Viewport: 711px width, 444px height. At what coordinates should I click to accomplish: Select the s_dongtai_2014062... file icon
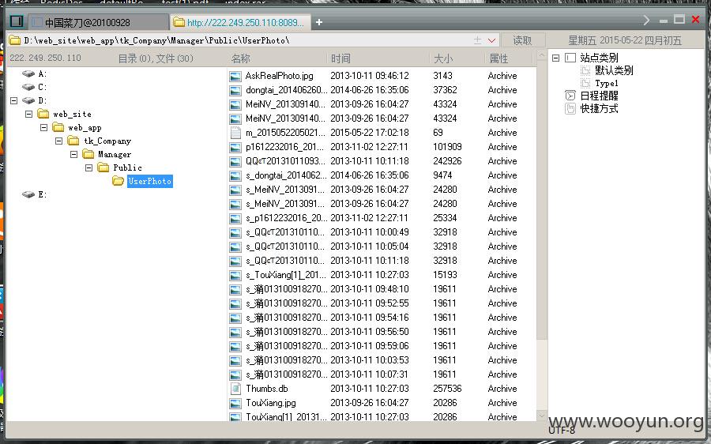pyautogui.click(x=235, y=175)
